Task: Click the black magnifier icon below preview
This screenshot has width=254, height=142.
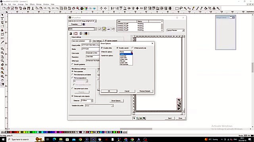Action: pos(144,118)
